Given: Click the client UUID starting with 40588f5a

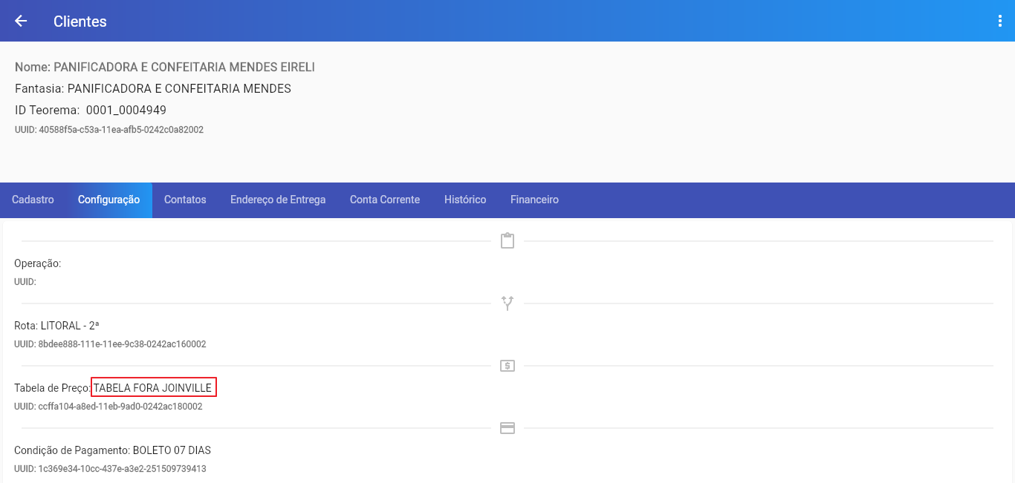Looking at the screenshot, I should pos(109,130).
